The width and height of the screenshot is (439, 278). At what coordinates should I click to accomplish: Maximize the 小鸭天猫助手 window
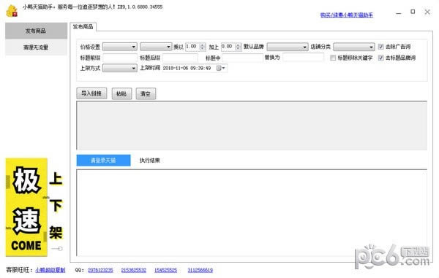[413, 12]
